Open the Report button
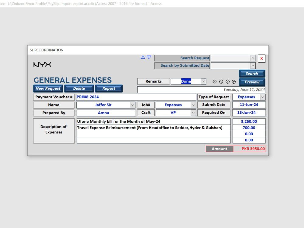Image resolution: width=304 pixels, height=228 pixels. pos(109,88)
